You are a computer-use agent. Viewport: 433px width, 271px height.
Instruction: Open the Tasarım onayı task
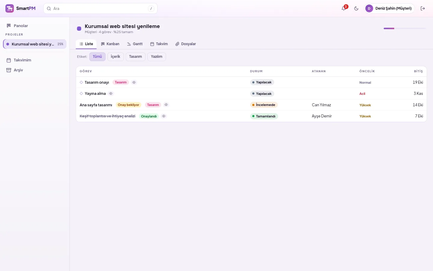click(x=97, y=83)
